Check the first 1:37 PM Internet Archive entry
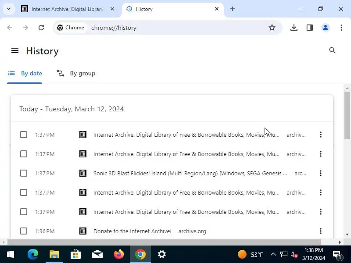351x263 pixels. (24, 135)
